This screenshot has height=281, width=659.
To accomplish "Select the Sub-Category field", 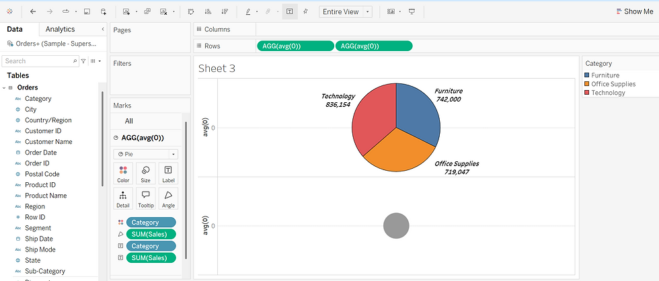I will (x=44, y=271).
